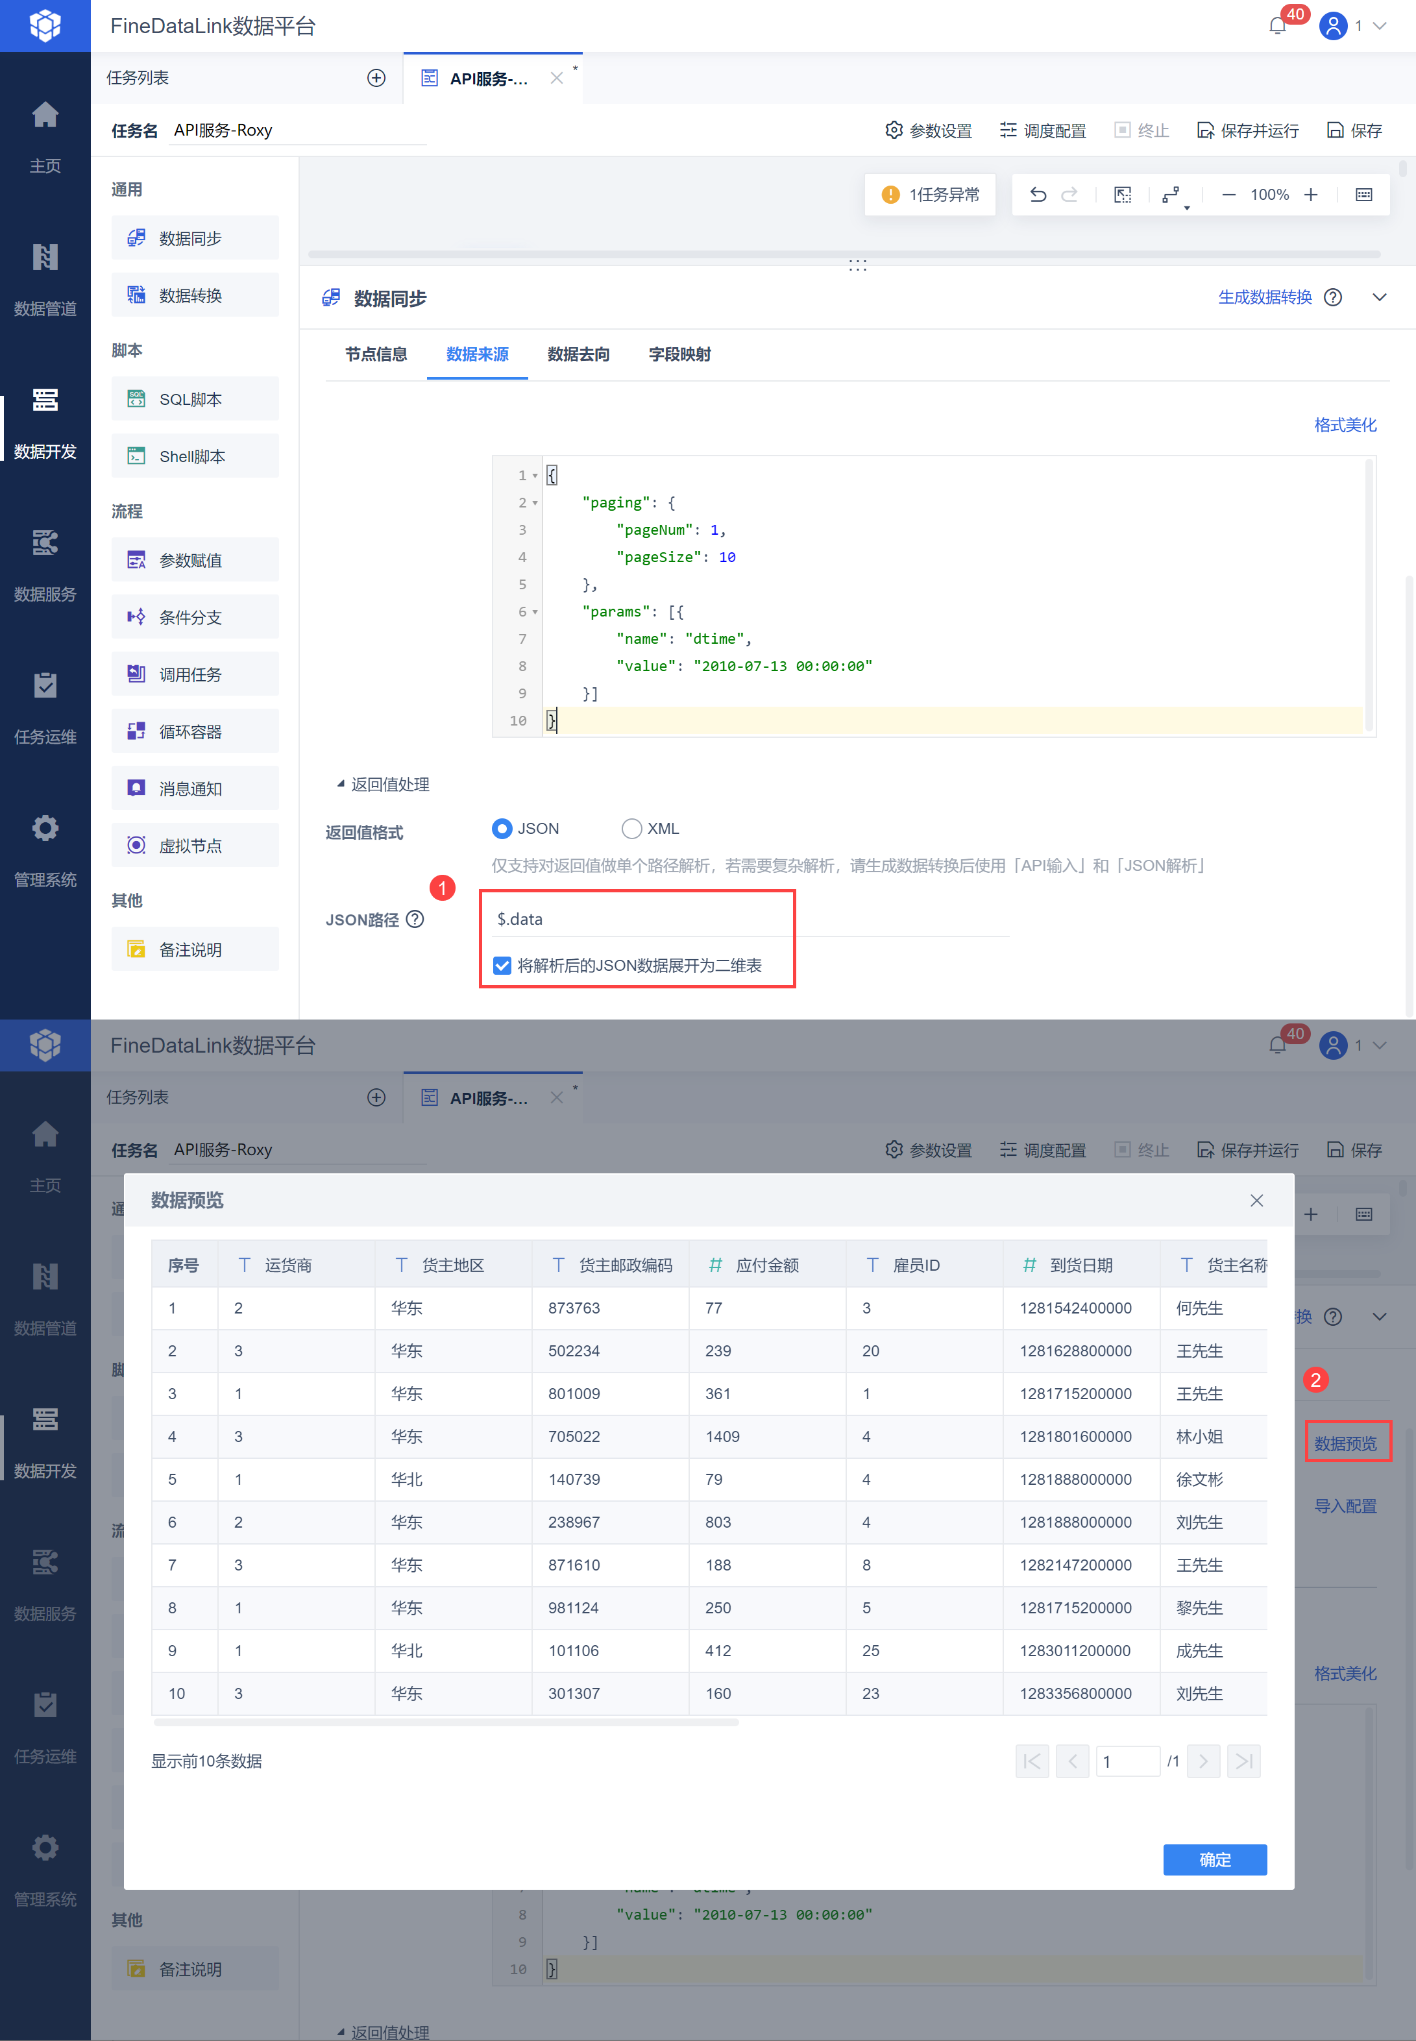Image resolution: width=1416 pixels, height=2041 pixels.
Task: Switch to 数据去向 tab
Action: tap(578, 355)
